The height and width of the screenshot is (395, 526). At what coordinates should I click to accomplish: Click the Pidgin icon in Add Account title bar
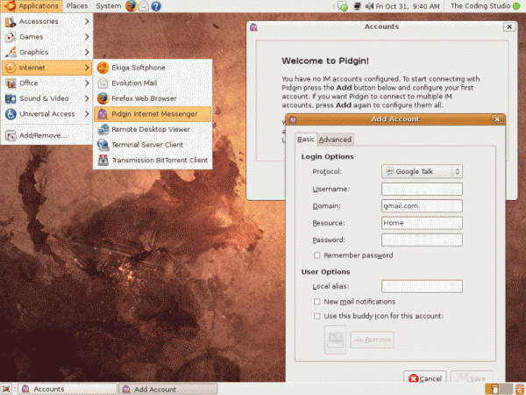pyautogui.click(x=293, y=119)
